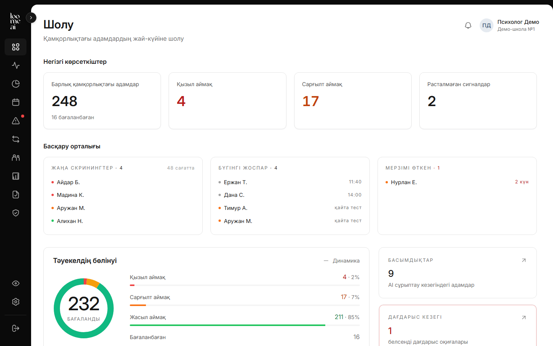The image size is (553, 346).
Task: Open Дағдарыс кезегі card arrow icon
Action: [524, 318]
